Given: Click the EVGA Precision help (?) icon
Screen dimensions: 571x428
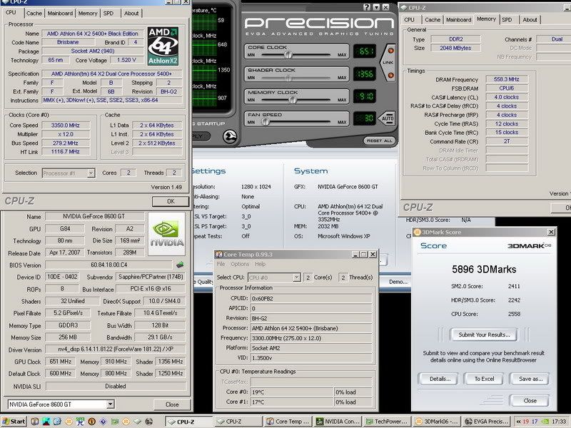Looking at the screenshot, I should [x=366, y=6].
